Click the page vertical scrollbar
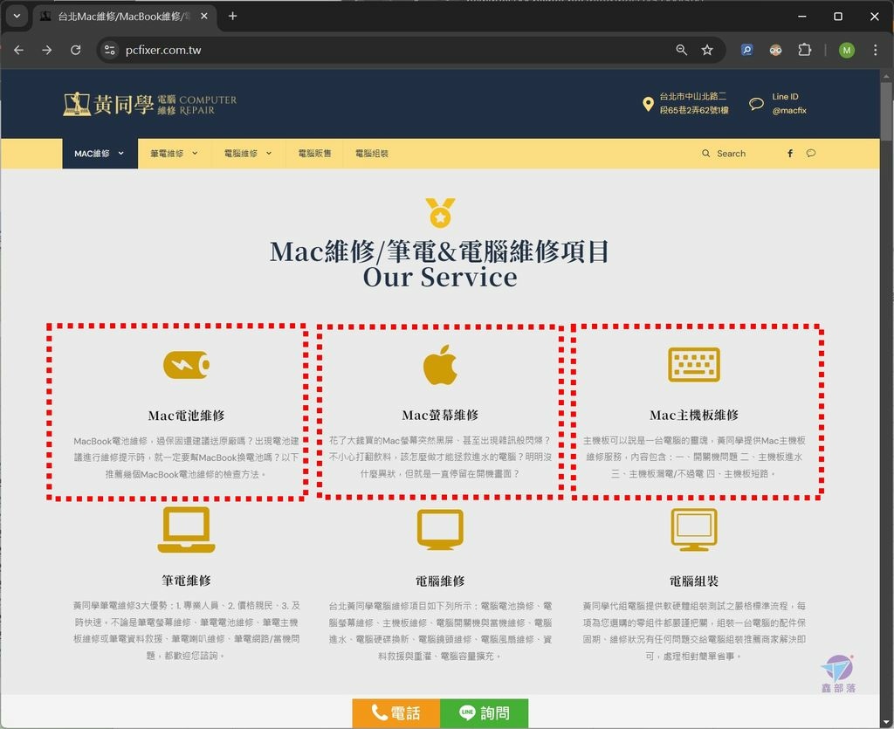The height and width of the screenshot is (729, 894). coord(886,112)
